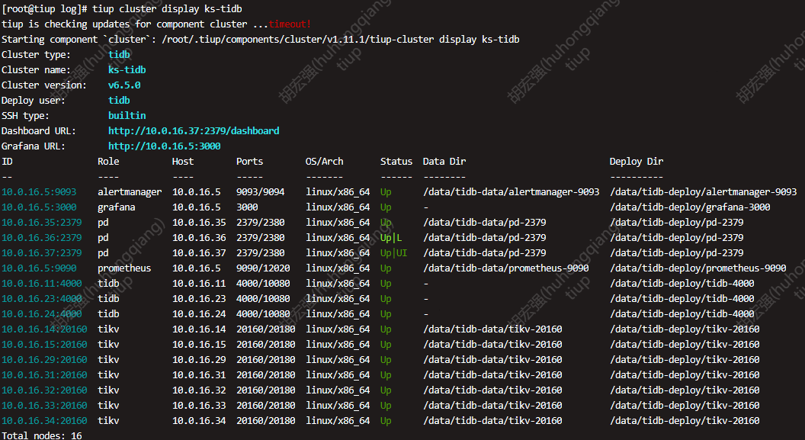
Task: Click the cluster version value v6.5.0
Action: pos(124,85)
